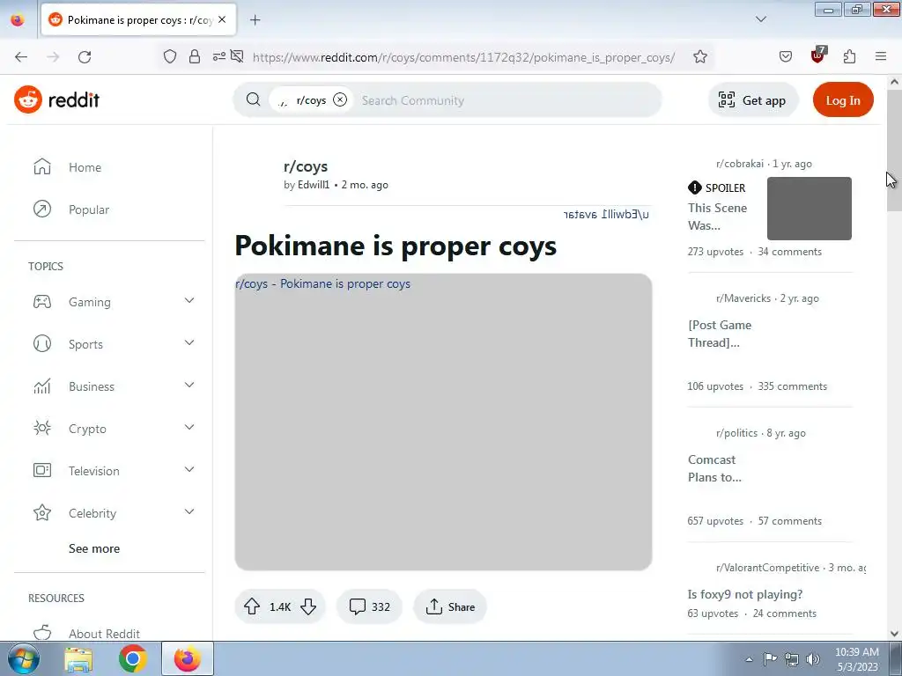Click the post image placeholder
The height and width of the screenshot is (676, 902).
[x=443, y=422]
